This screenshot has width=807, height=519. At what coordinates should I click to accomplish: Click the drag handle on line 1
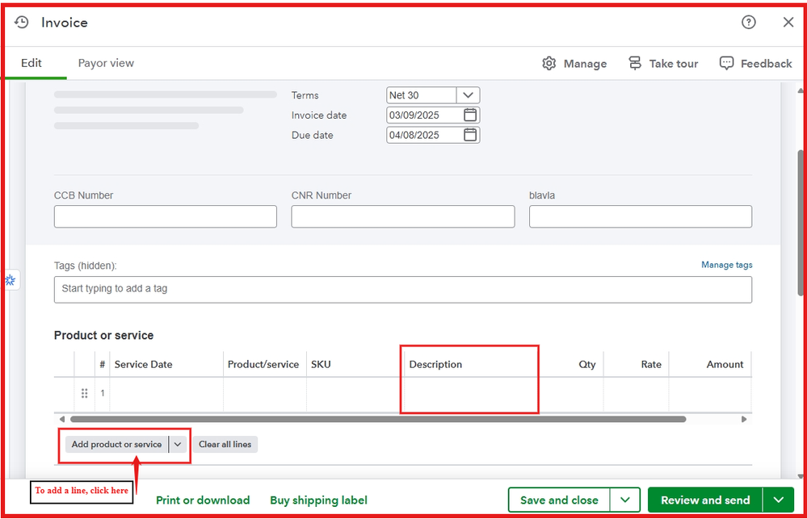[84, 393]
